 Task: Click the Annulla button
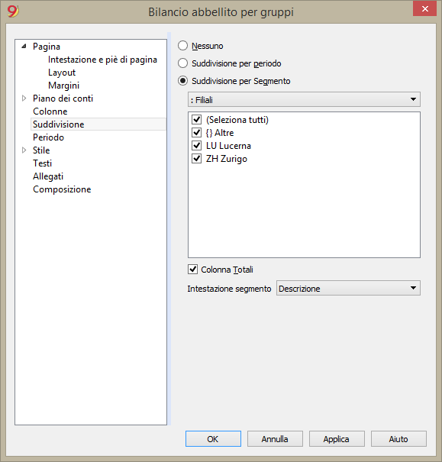pyautogui.click(x=275, y=439)
